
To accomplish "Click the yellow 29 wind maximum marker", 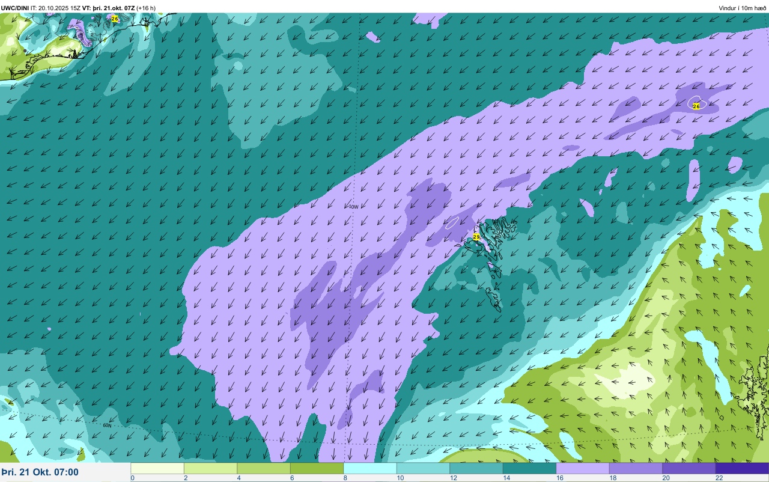I will tap(476, 237).
